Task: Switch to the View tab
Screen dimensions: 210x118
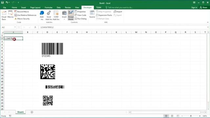Action: point(77,8)
